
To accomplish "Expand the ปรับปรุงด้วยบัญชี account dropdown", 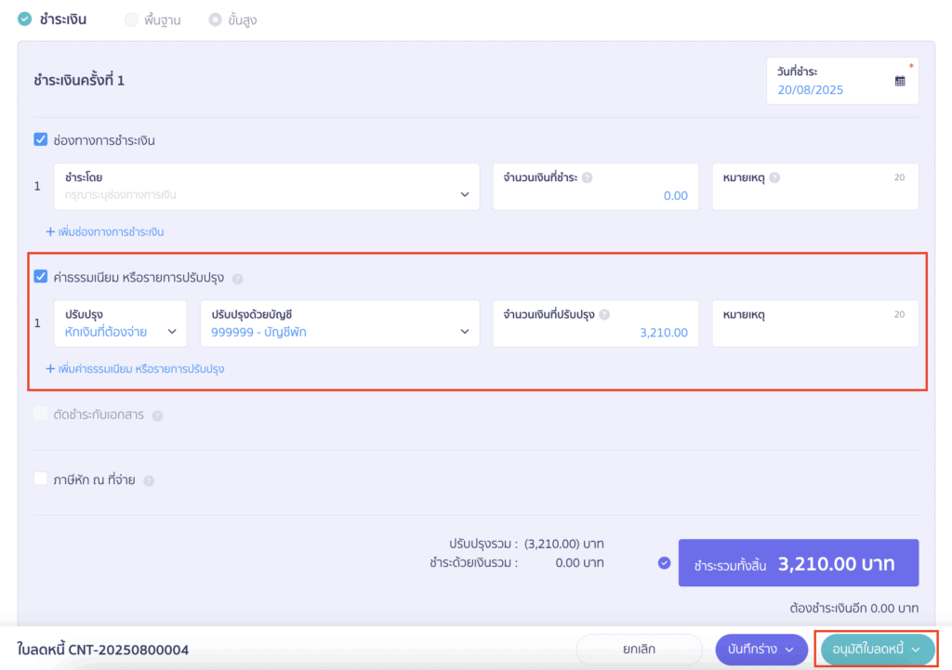I will 339,323.
